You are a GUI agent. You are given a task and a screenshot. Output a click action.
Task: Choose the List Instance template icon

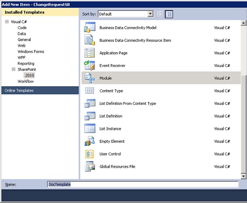90,129
